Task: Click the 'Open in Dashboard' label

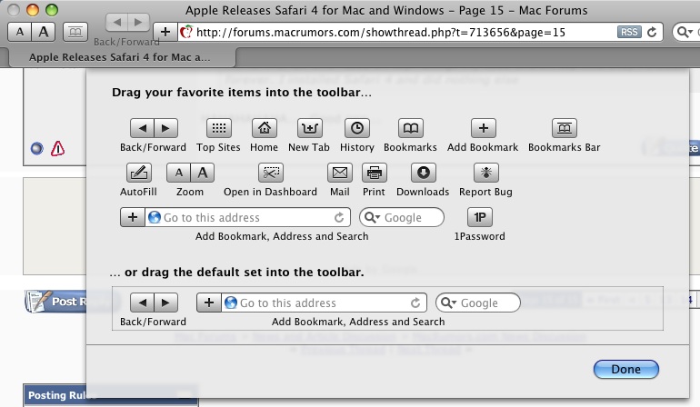Action: 271,192
